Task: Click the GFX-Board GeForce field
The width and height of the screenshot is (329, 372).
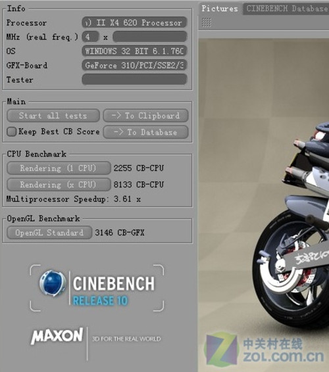Action: point(134,65)
